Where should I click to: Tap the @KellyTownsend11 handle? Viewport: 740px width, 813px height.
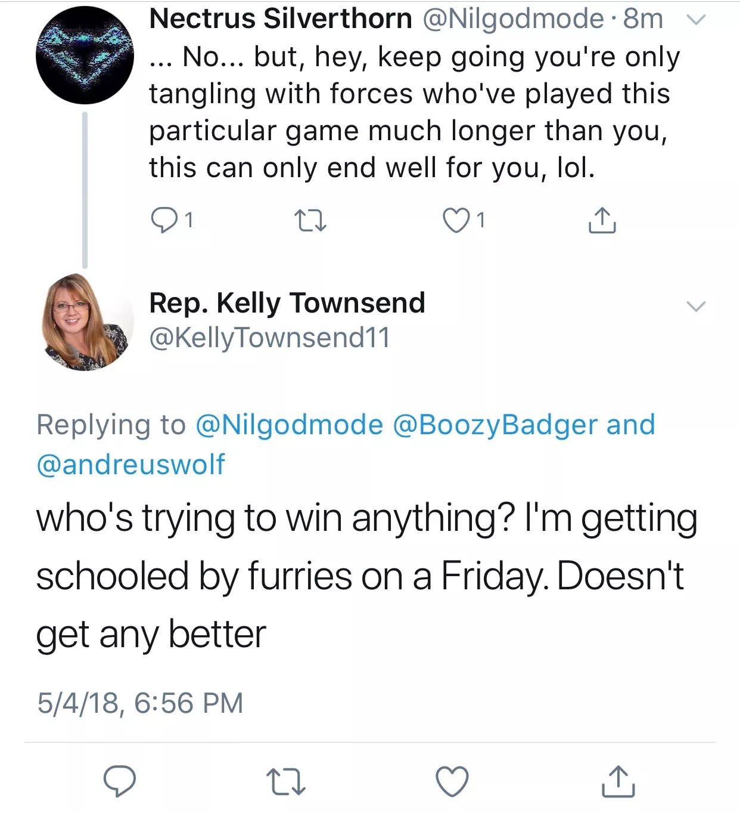[x=270, y=338]
